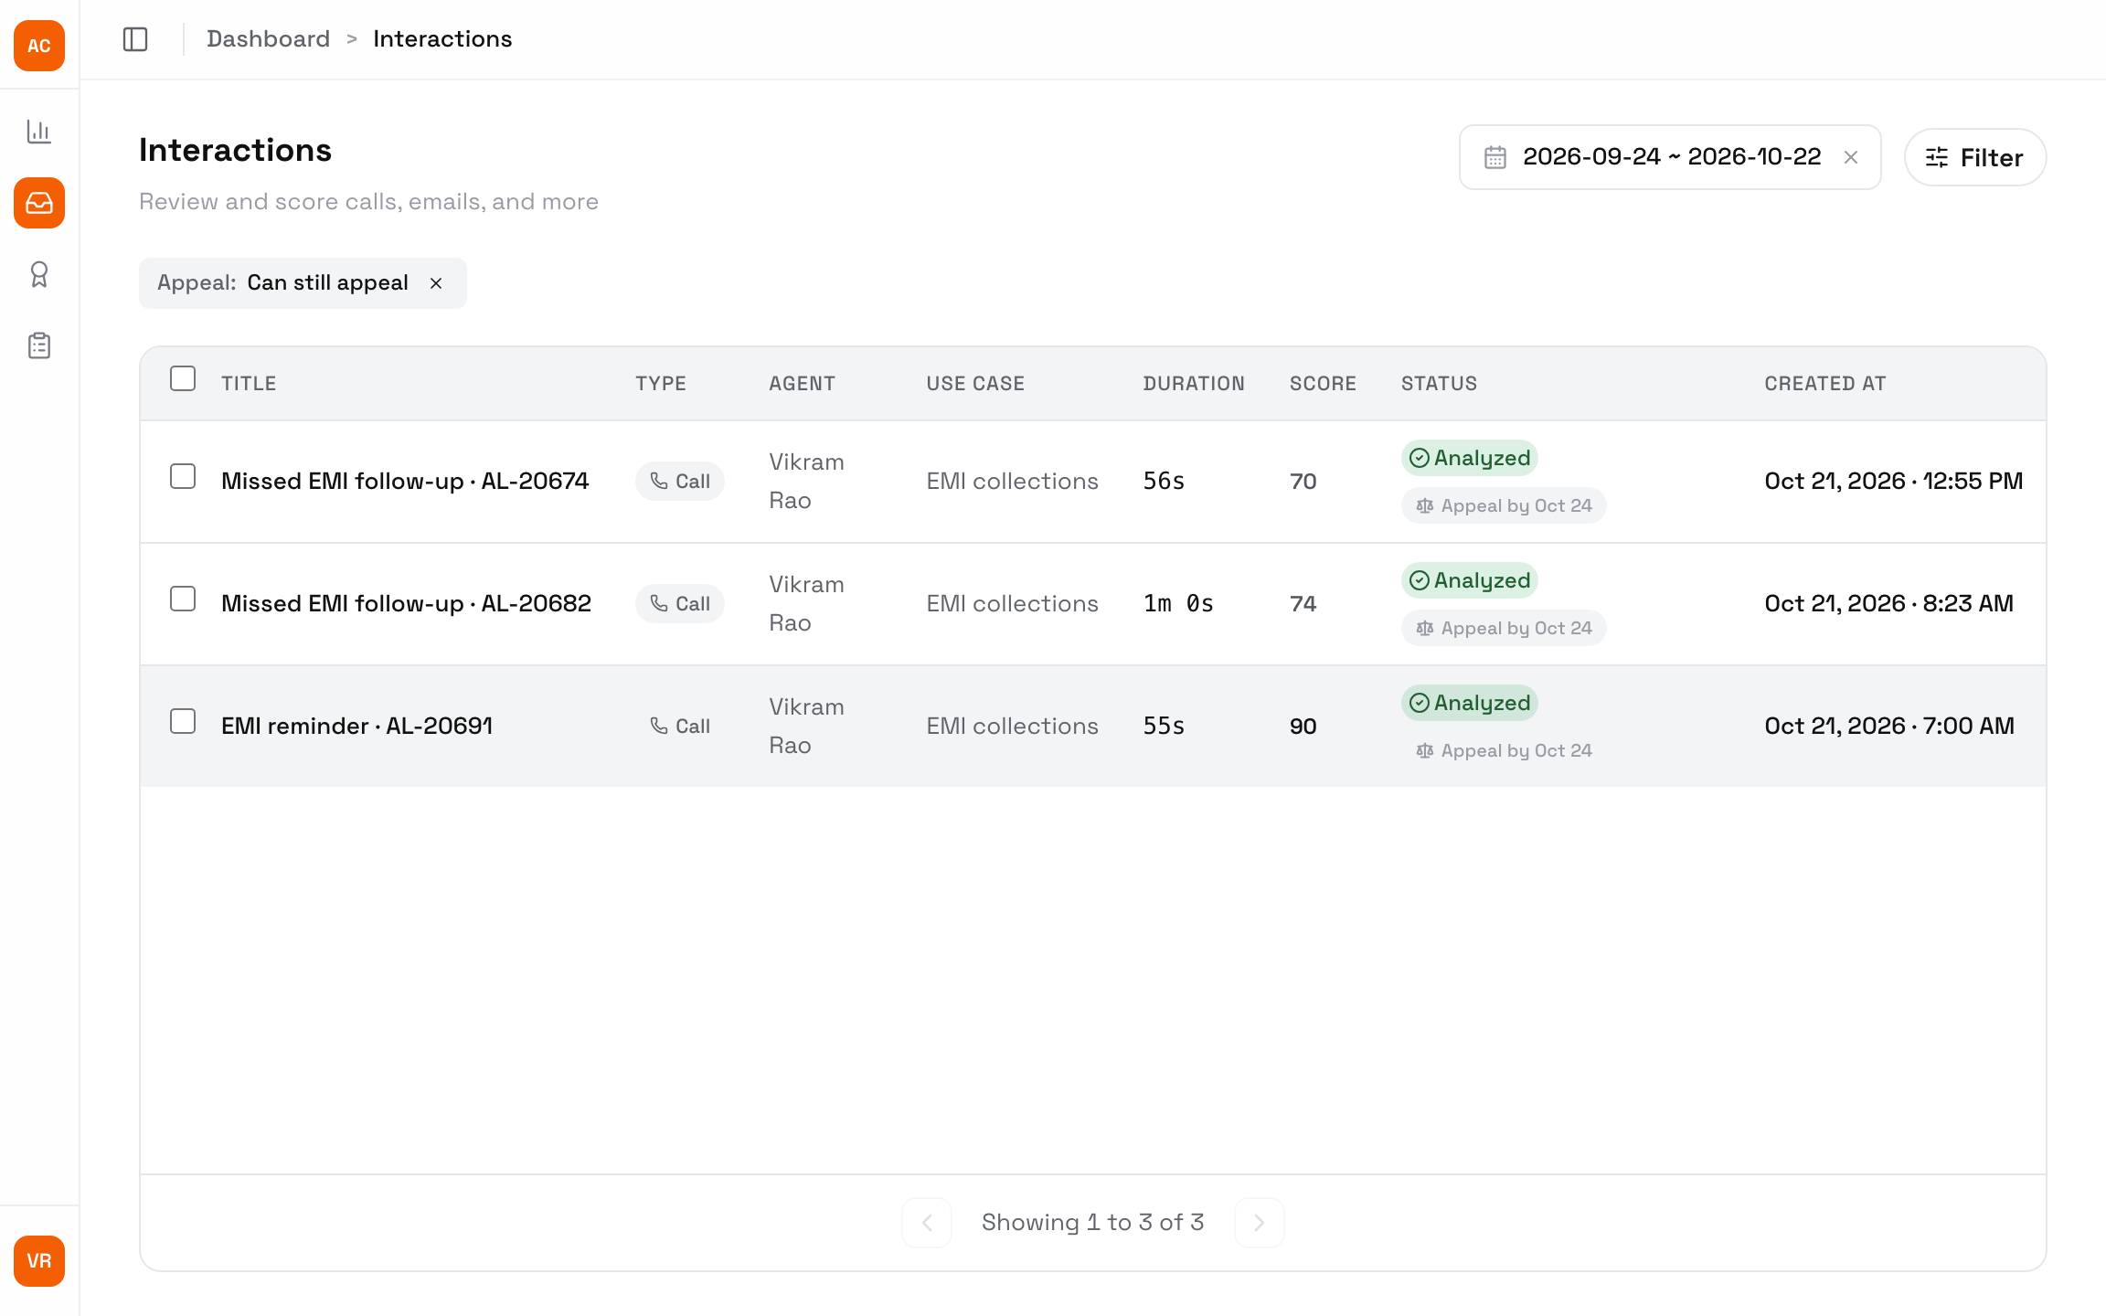
Task: Click the AC organization logo
Action: tap(39, 46)
